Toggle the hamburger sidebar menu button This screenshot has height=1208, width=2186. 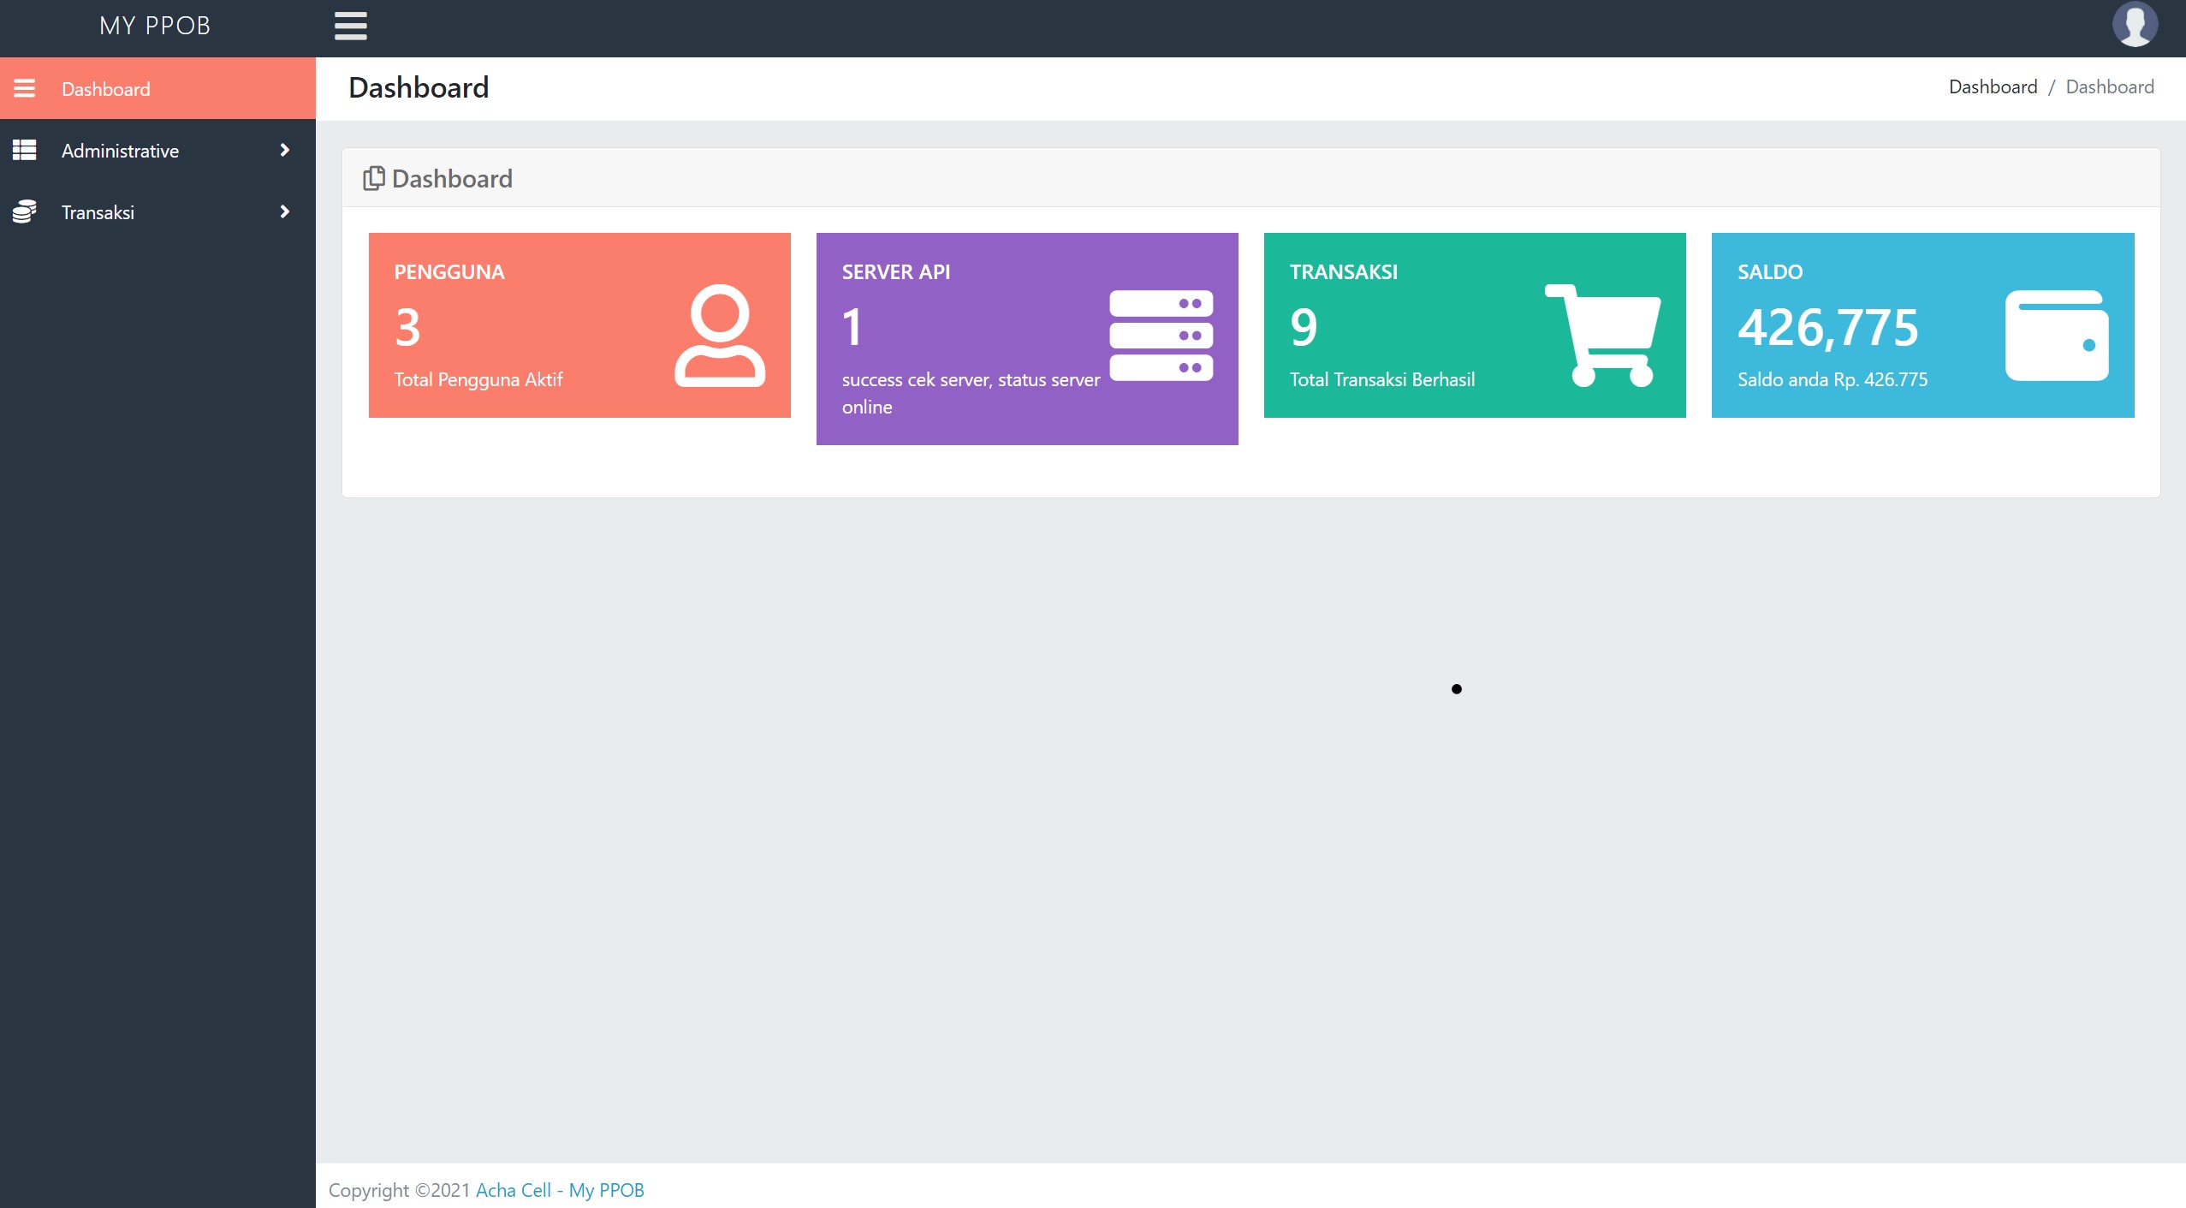click(350, 26)
